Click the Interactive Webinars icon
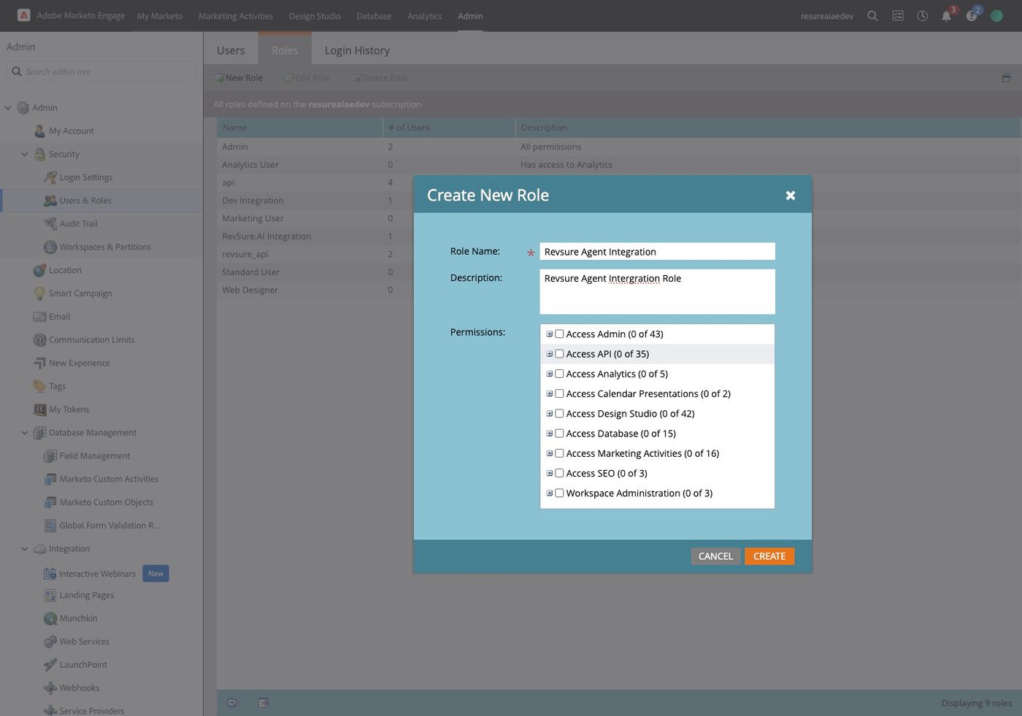Image resolution: width=1022 pixels, height=716 pixels. pos(50,574)
